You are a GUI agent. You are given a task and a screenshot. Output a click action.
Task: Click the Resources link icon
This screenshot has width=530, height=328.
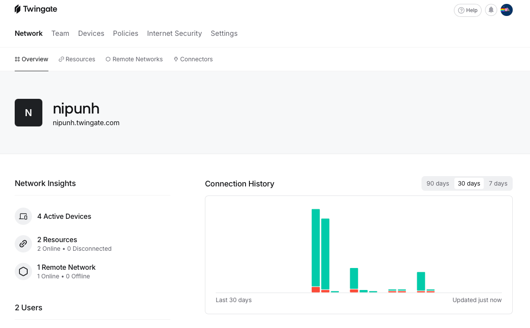tap(23, 244)
